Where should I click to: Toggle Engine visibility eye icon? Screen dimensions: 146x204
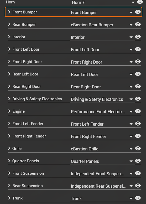tap(138, 111)
